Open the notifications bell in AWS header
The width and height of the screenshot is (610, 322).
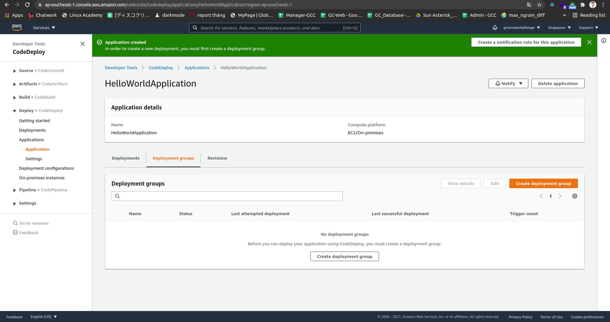495,28
